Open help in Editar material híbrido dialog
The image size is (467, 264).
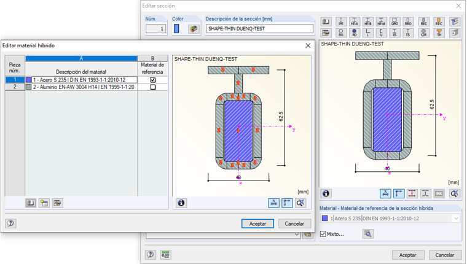(x=10, y=223)
